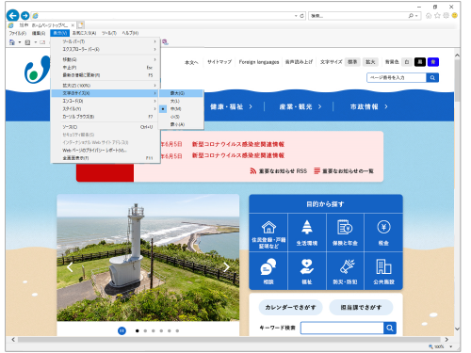Open the status bar zoom dropdown arrow
Image resolution: width=471 pixels, height=353 pixels.
click(451, 346)
